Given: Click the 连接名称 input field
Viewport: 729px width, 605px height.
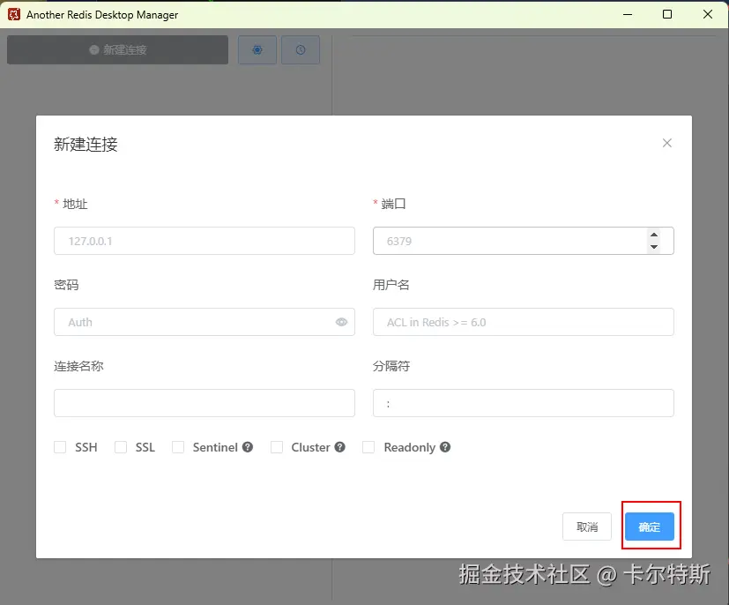Looking at the screenshot, I should click(205, 403).
